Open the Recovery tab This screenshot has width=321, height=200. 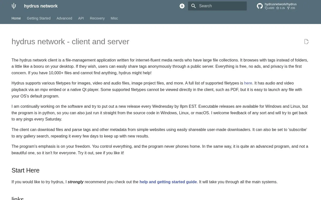[x=97, y=18]
